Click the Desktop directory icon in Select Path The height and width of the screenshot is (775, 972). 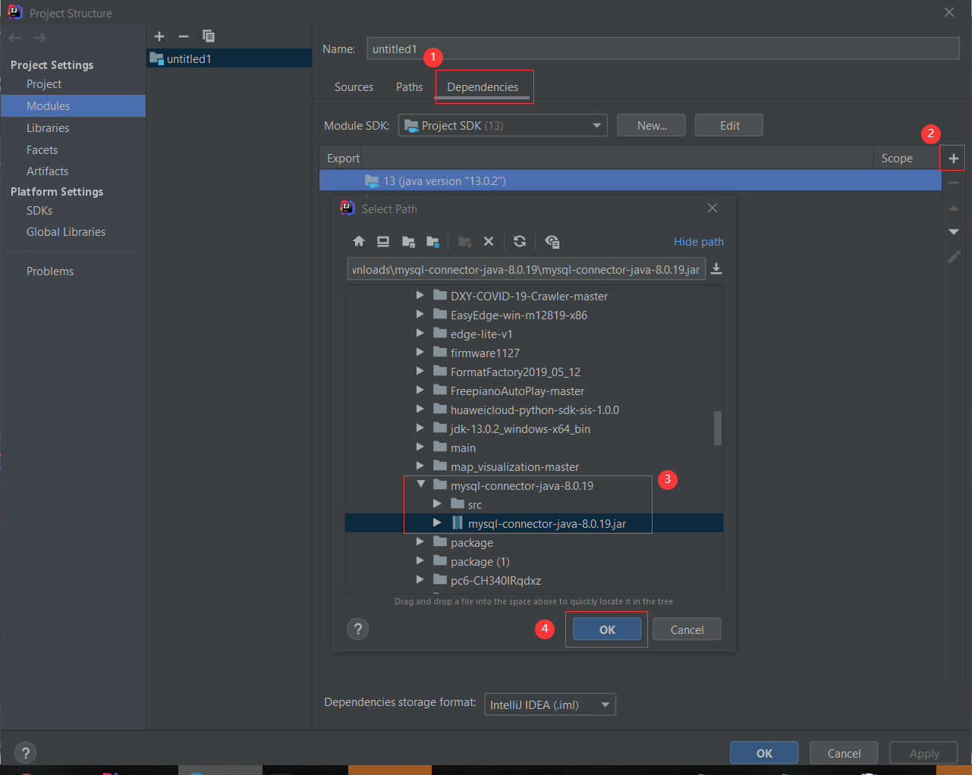[383, 241]
